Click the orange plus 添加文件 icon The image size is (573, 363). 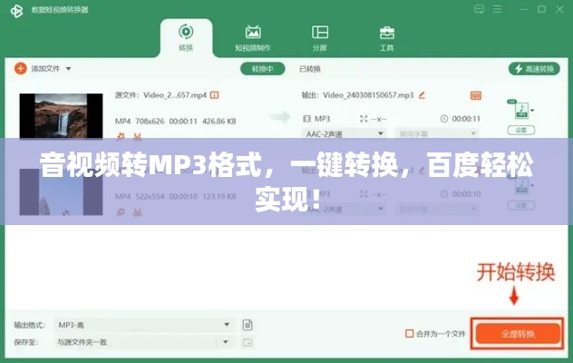coord(21,68)
